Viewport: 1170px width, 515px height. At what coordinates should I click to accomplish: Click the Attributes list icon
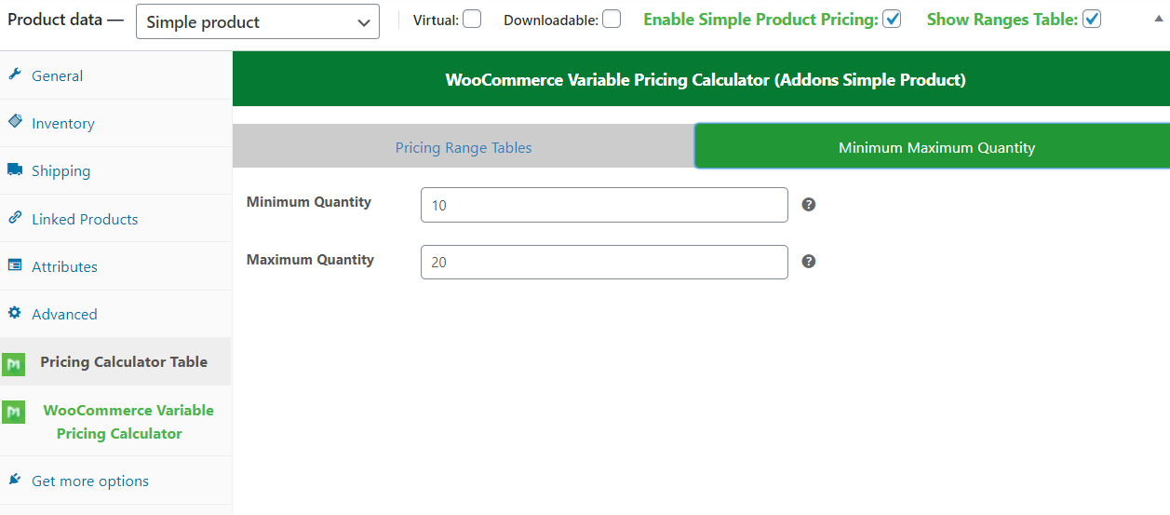click(14, 265)
